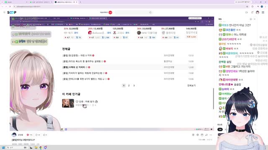The image size is (268, 150).
Task: Open the first post in the 전체글 list
Action: pos(77,55)
